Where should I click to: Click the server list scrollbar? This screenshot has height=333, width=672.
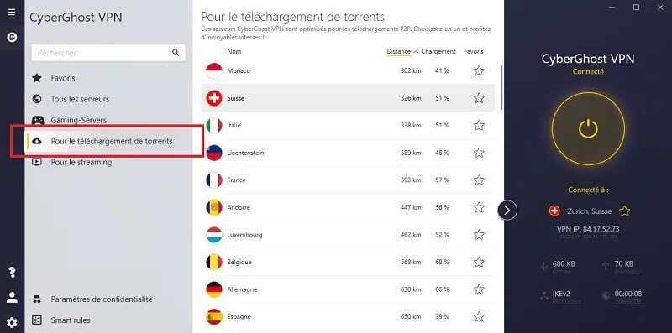(x=502, y=88)
